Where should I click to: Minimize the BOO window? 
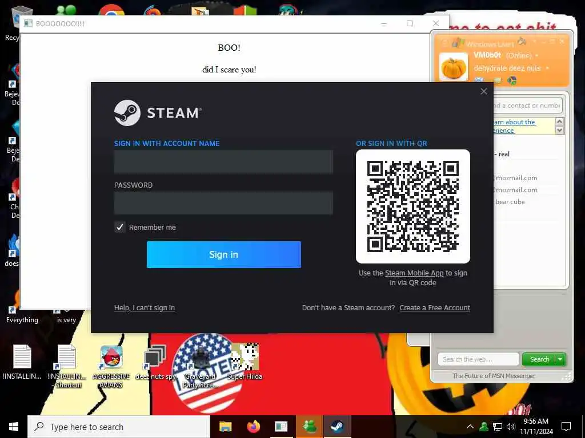pyautogui.click(x=383, y=23)
